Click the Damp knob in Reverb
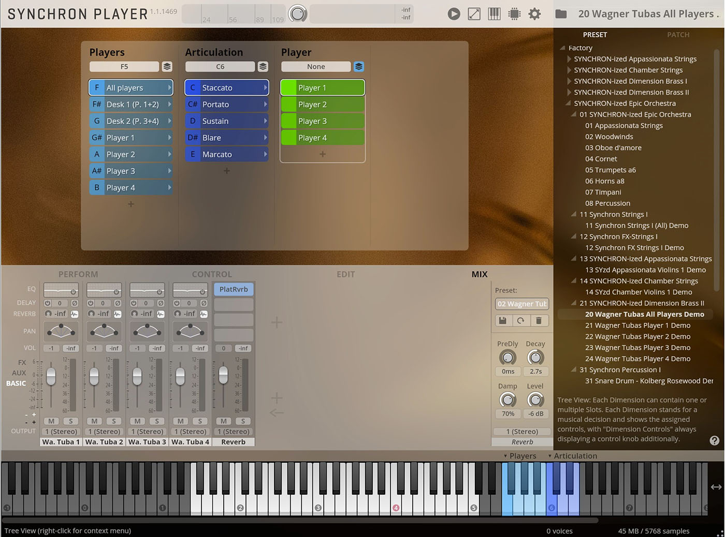The image size is (725, 537). (x=508, y=400)
